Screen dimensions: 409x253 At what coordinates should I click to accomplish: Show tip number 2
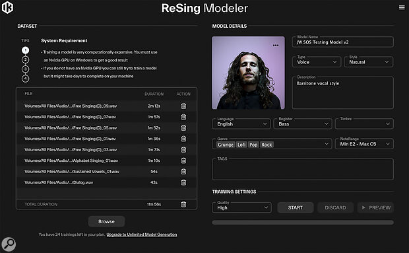(25, 59)
